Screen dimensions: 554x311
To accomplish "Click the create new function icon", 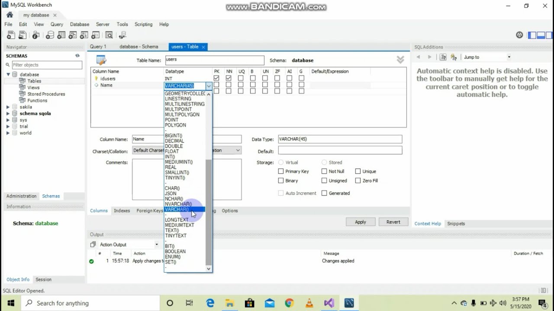I will point(95,35).
